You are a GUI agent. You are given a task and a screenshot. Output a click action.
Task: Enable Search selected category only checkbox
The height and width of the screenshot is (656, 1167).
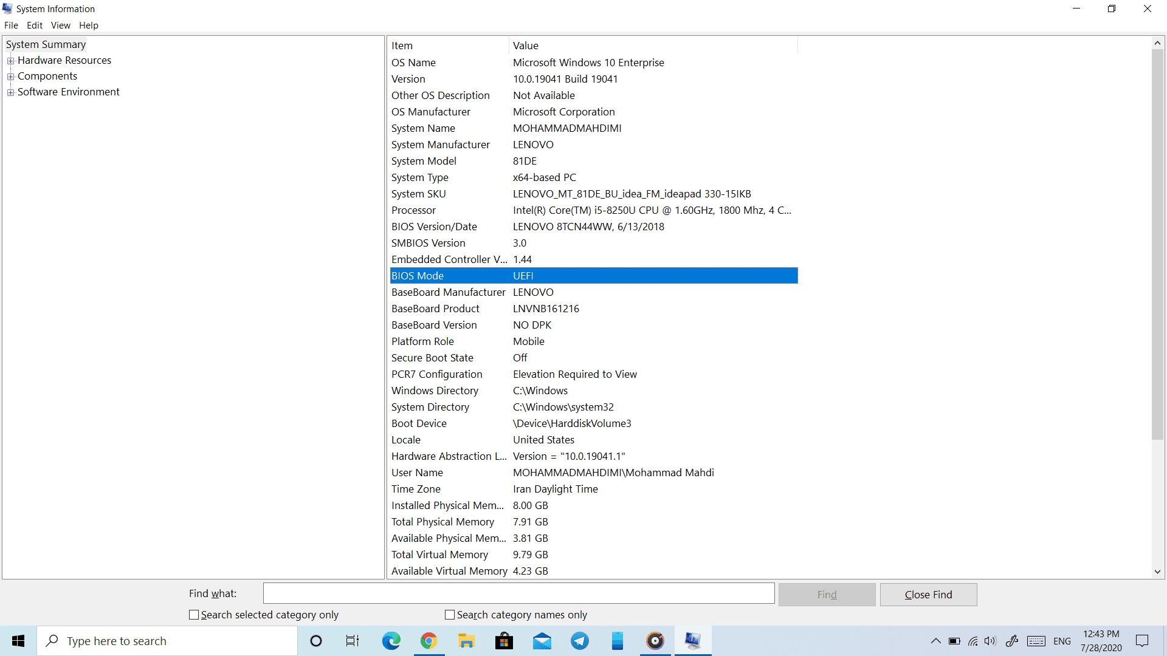[x=194, y=615]
